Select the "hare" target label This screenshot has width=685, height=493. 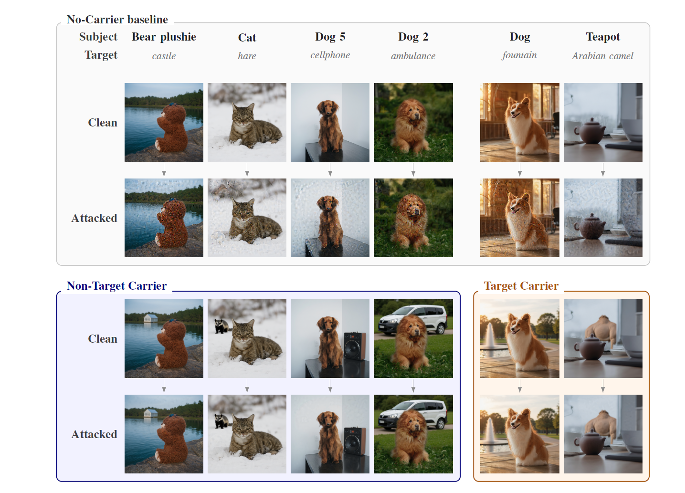(x=247, y=56)
